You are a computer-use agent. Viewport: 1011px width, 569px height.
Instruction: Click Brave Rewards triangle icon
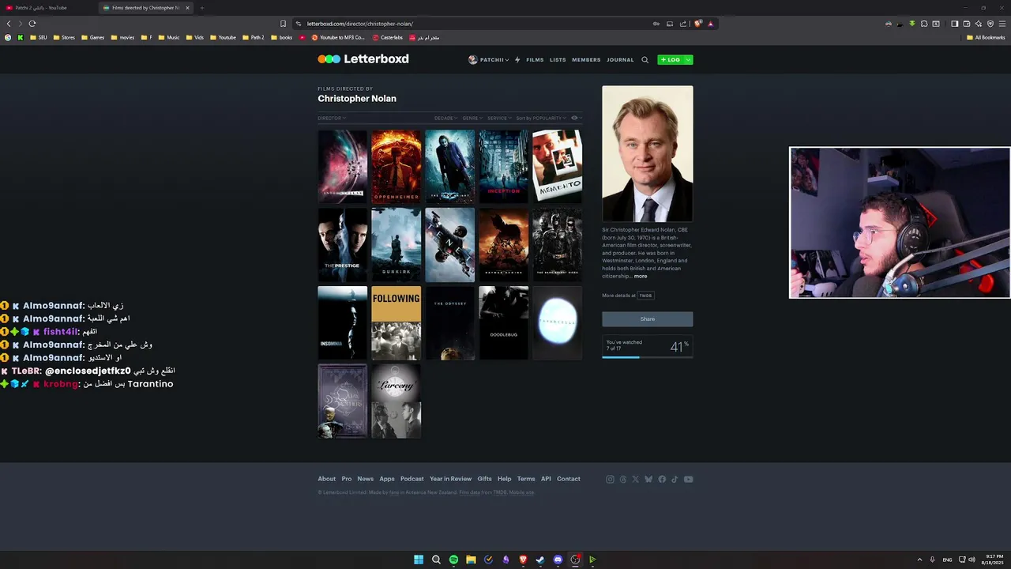710,24
